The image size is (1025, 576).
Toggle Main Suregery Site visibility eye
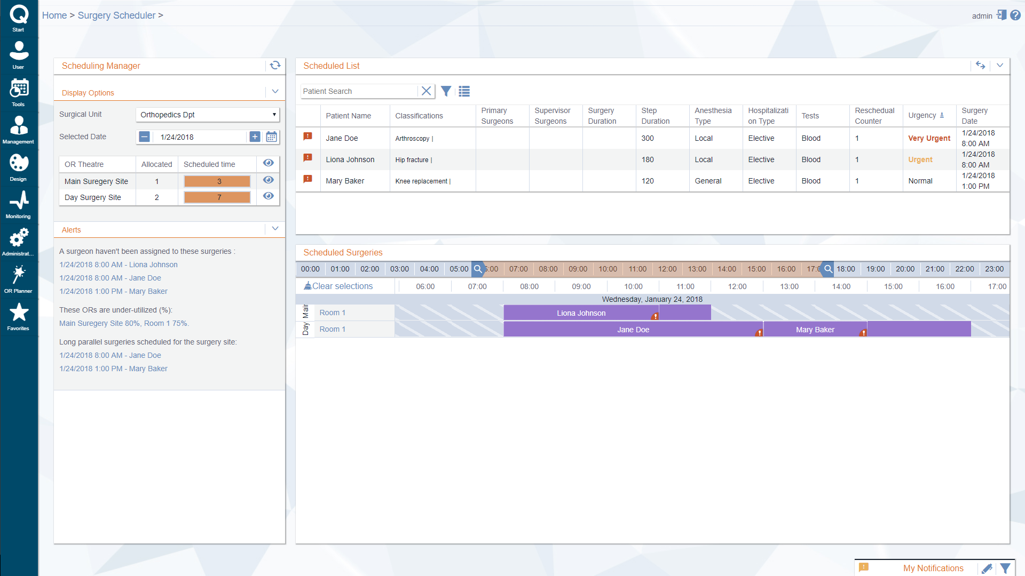pyautogui.click(x=269, y=180)
